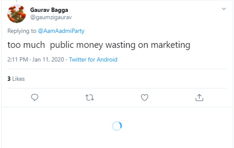Viewport: 234px width, 148px height.
Task: Retweet this post using the retweet icon
Action: coord(90,97)
